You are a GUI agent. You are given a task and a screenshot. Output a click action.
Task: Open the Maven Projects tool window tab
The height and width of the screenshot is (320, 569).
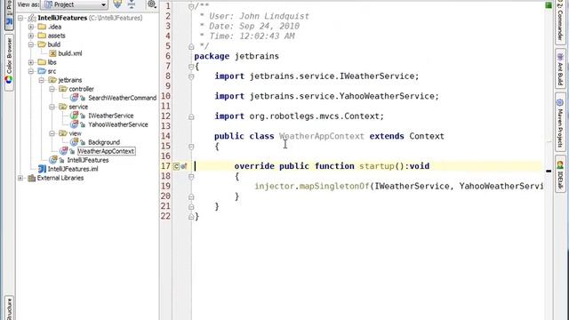560,123
